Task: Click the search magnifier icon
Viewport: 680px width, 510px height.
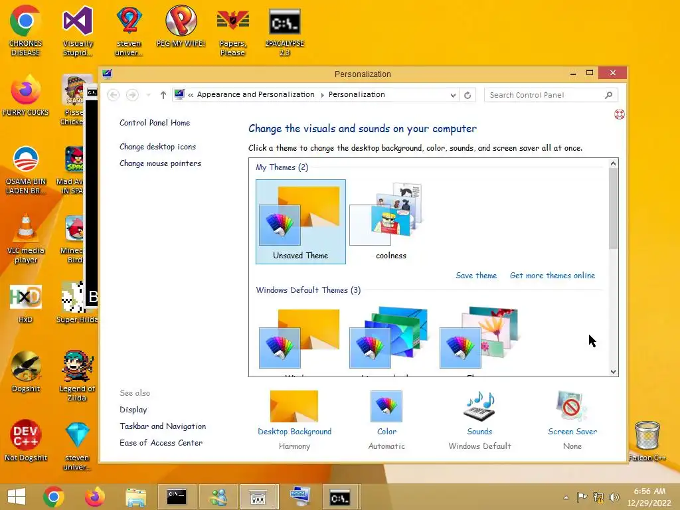Action: point(609,95)
